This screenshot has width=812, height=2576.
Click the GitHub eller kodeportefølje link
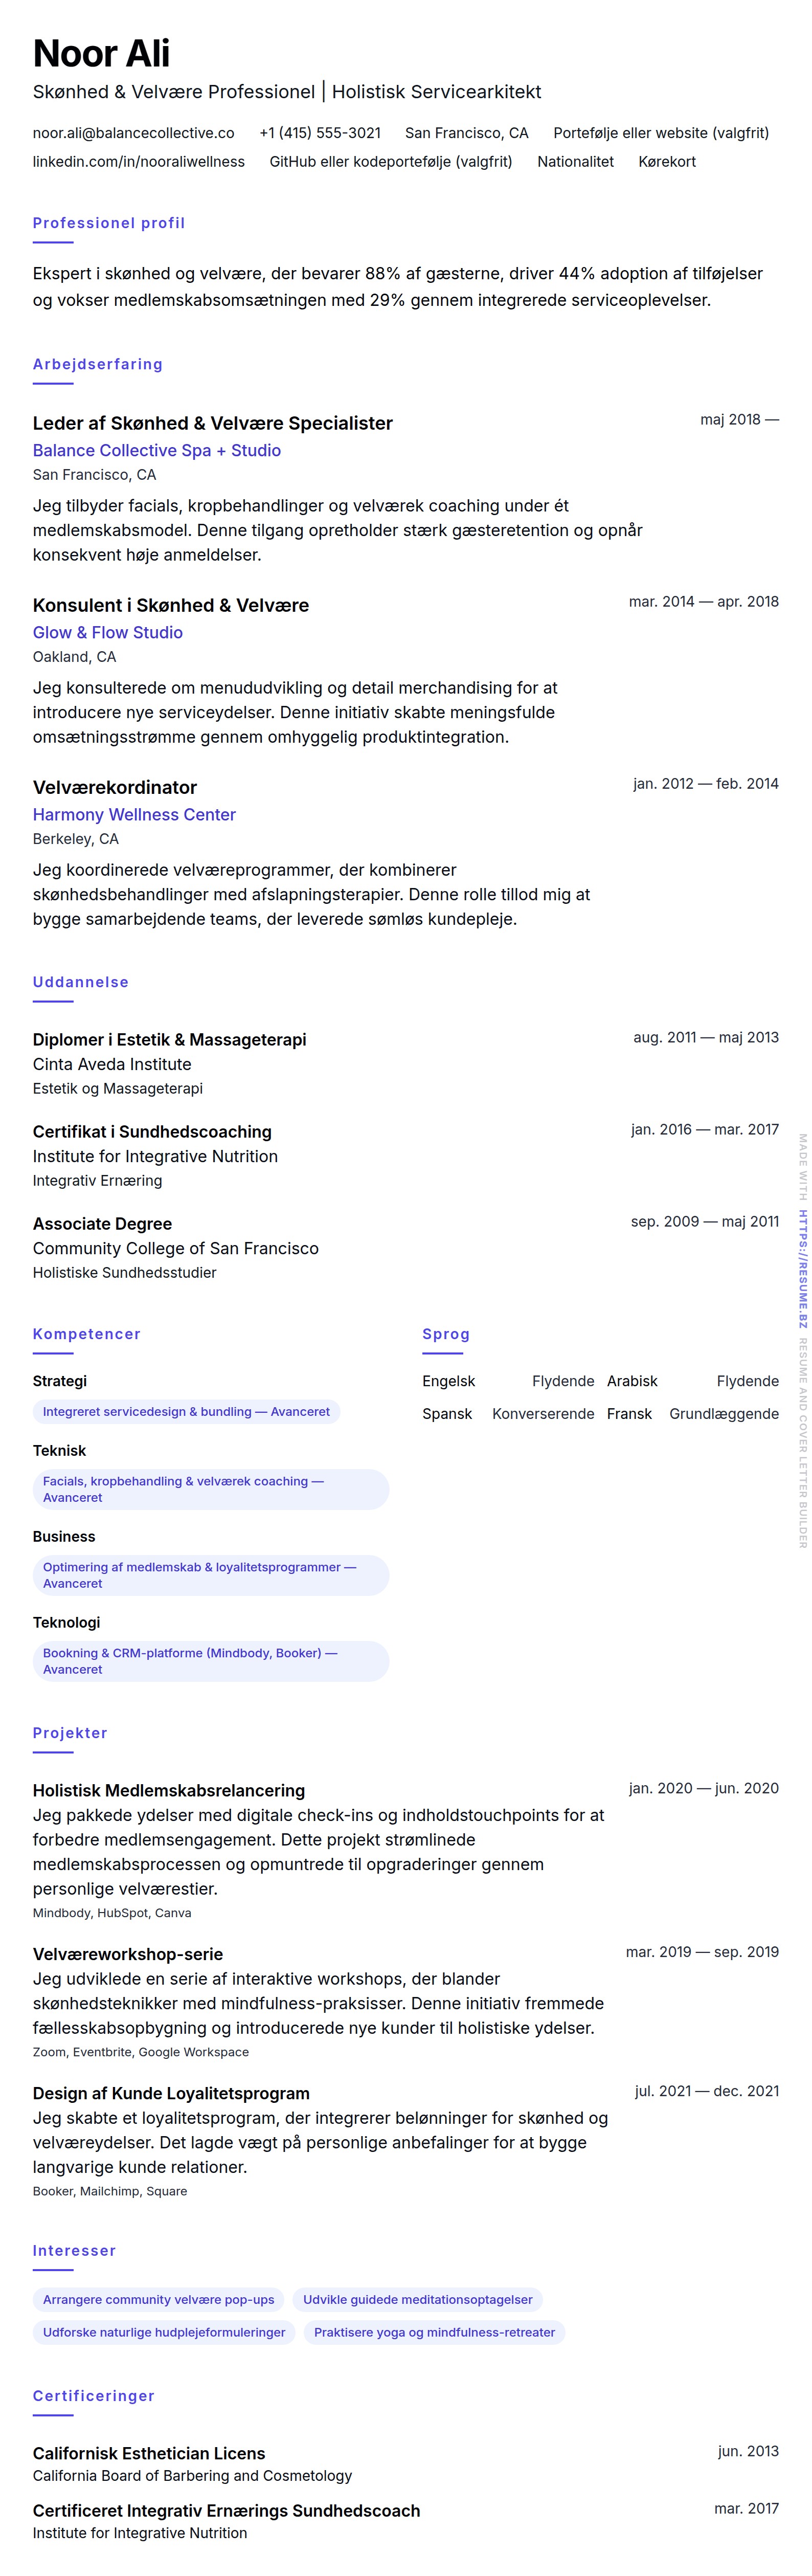pyautogui.click(x=390, y=162)
